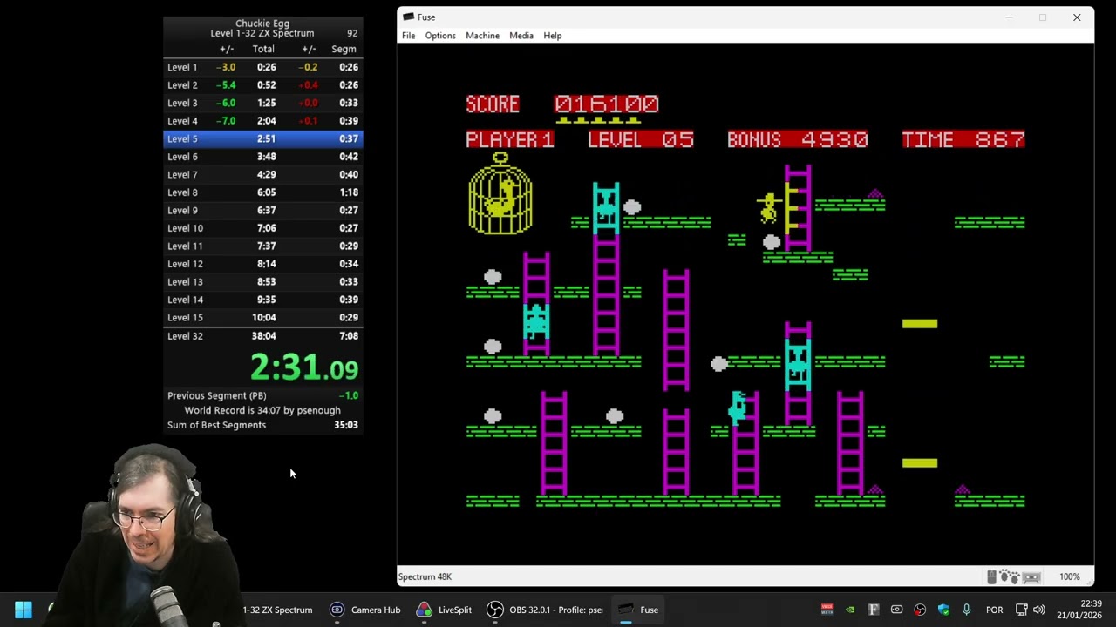Click the Sum of Best Segments row
1116x627 pixels.
262,425
